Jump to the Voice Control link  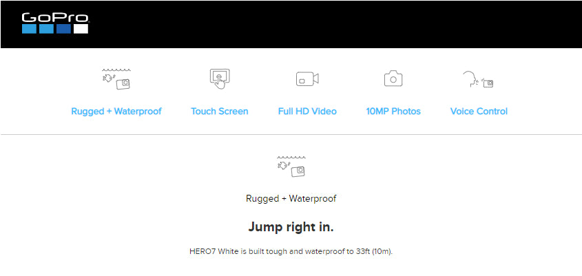pyautogui.click(x=479, y=112)
